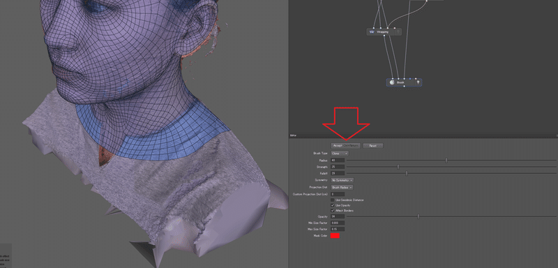Click the Wrapping node's bottom output connector
The image size is (558, 268).
384,36
